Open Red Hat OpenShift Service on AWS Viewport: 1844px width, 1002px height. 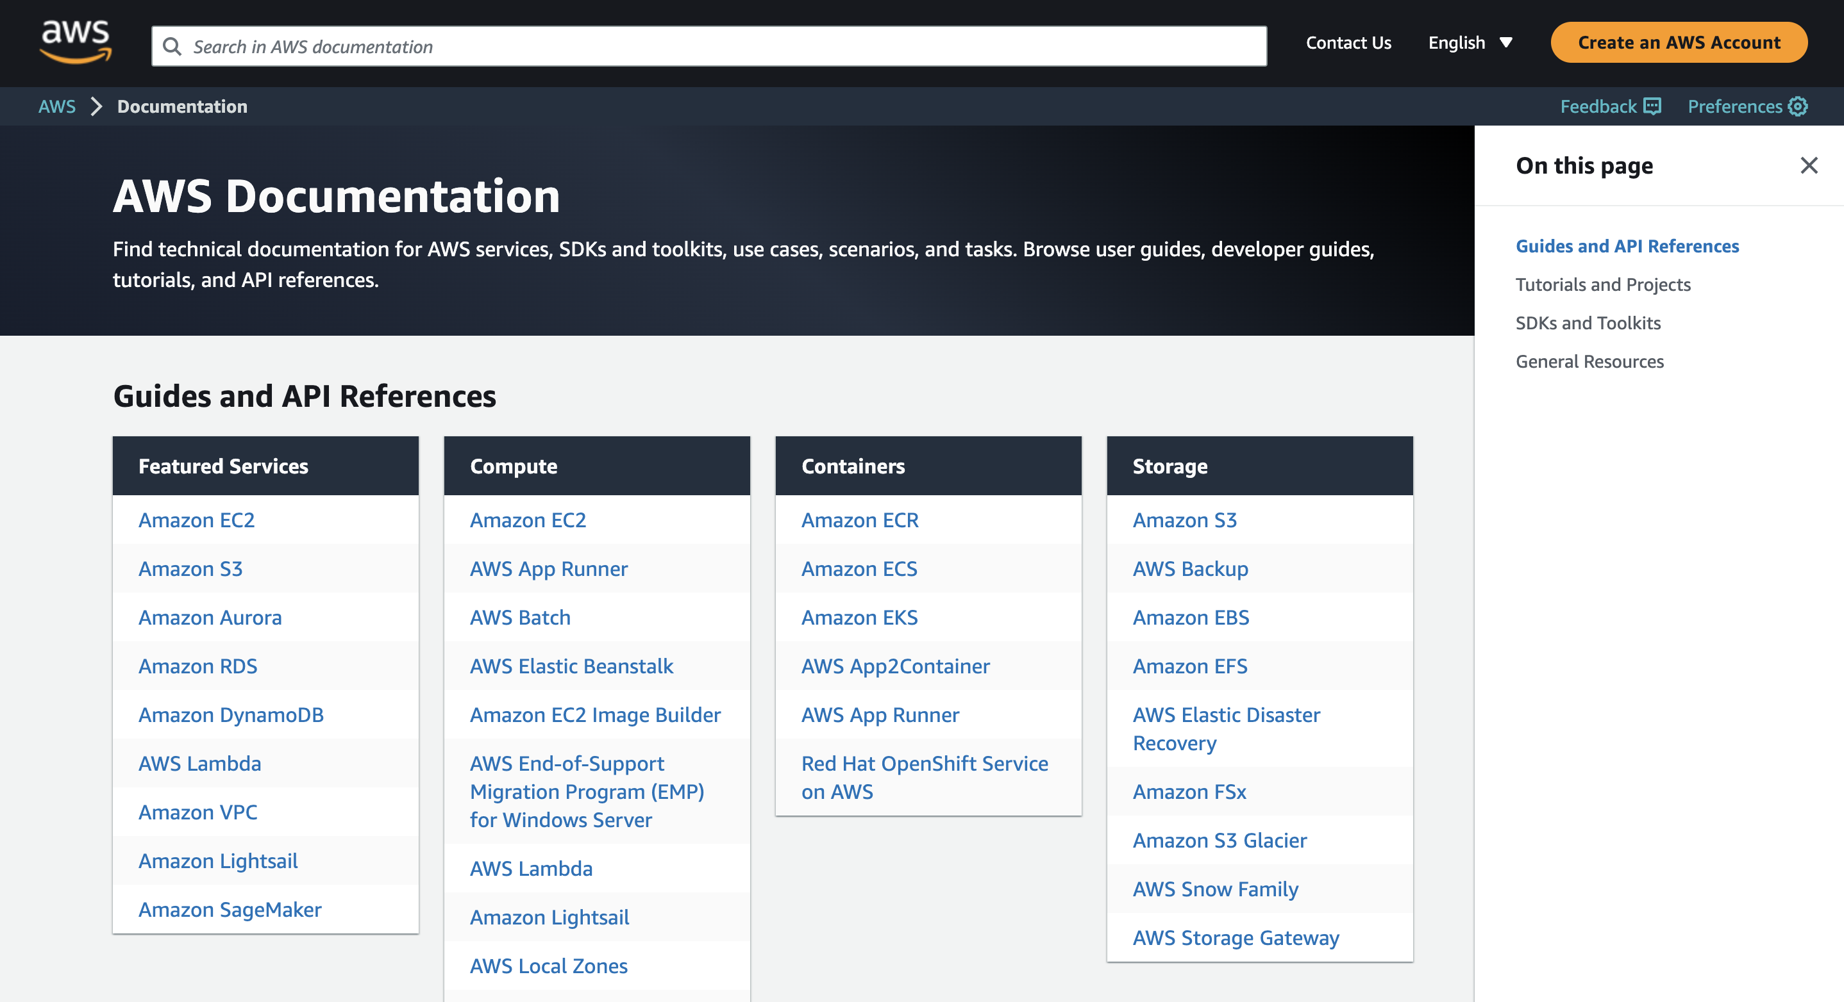coord(924,777)
